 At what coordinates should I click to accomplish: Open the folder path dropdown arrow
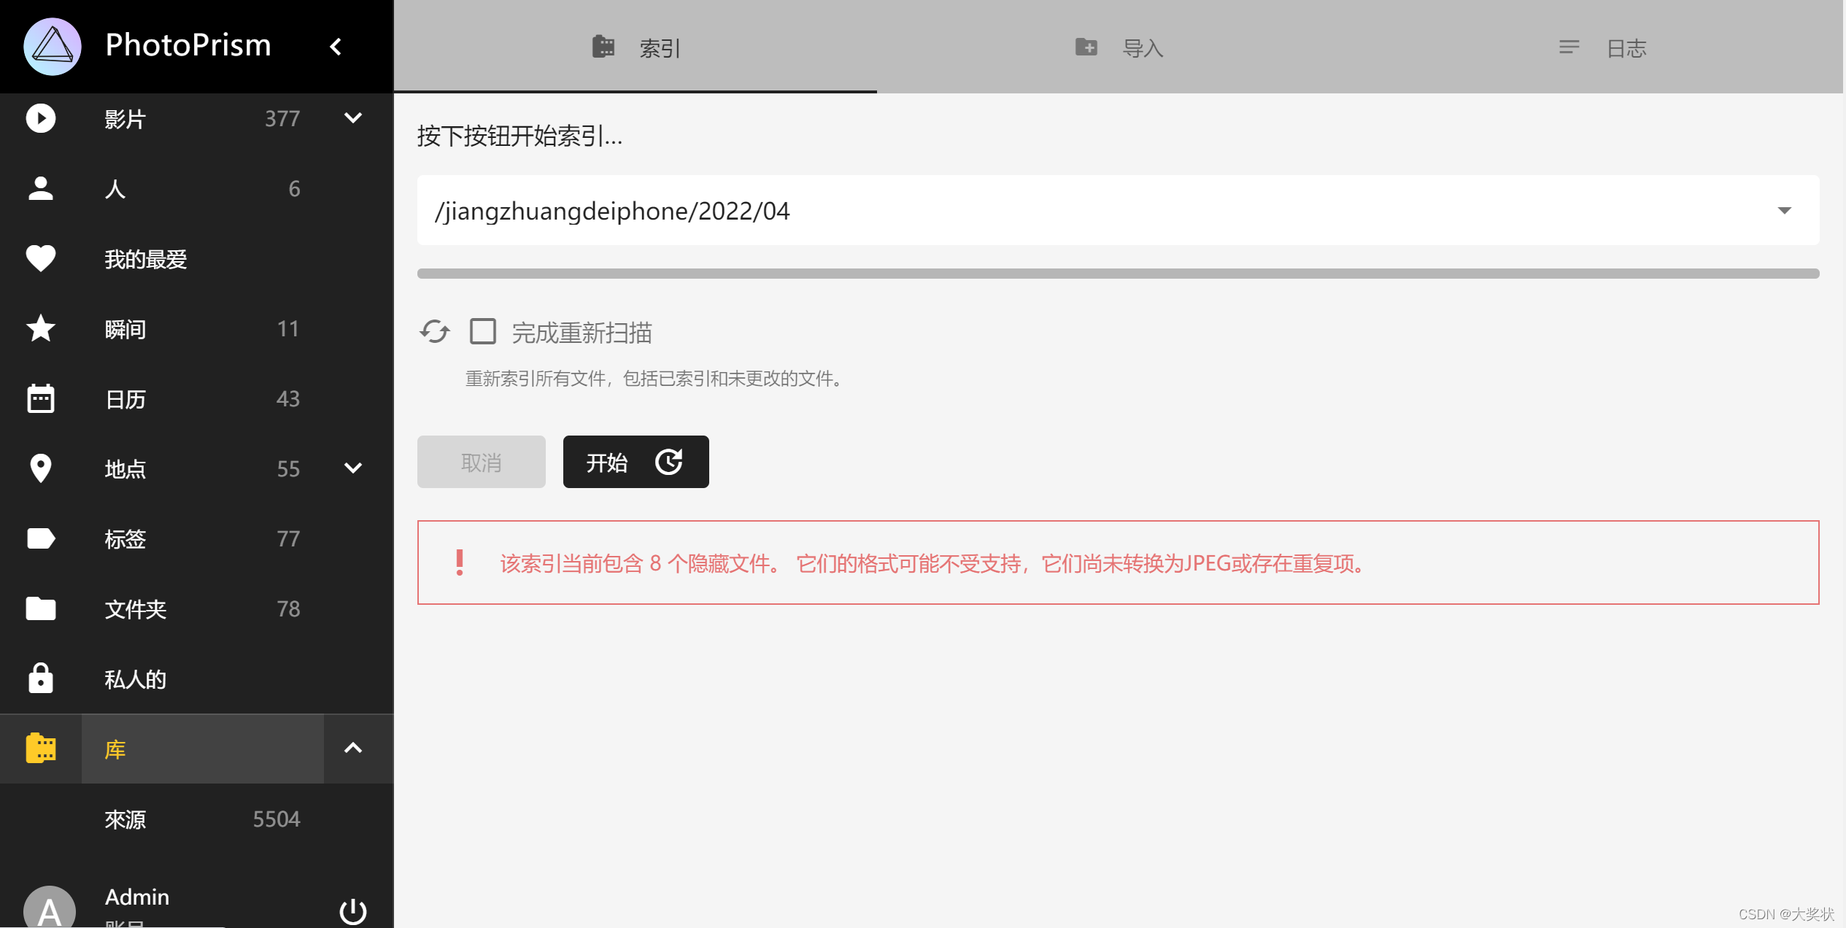pyautogui.click(x=1785, y=211)
